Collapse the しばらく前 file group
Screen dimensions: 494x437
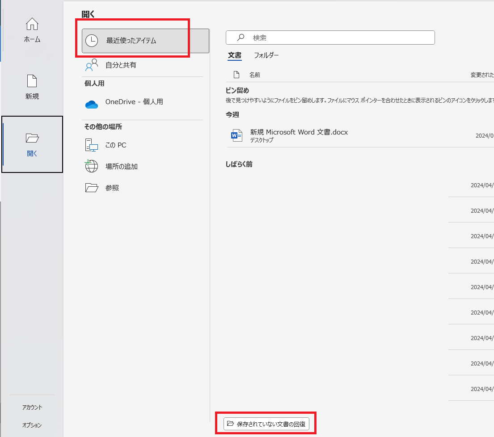239,164
